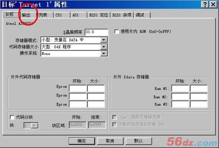Click the first Eprom 开始 start field
The width and height of the screenshot is (219, 148).
78,88
